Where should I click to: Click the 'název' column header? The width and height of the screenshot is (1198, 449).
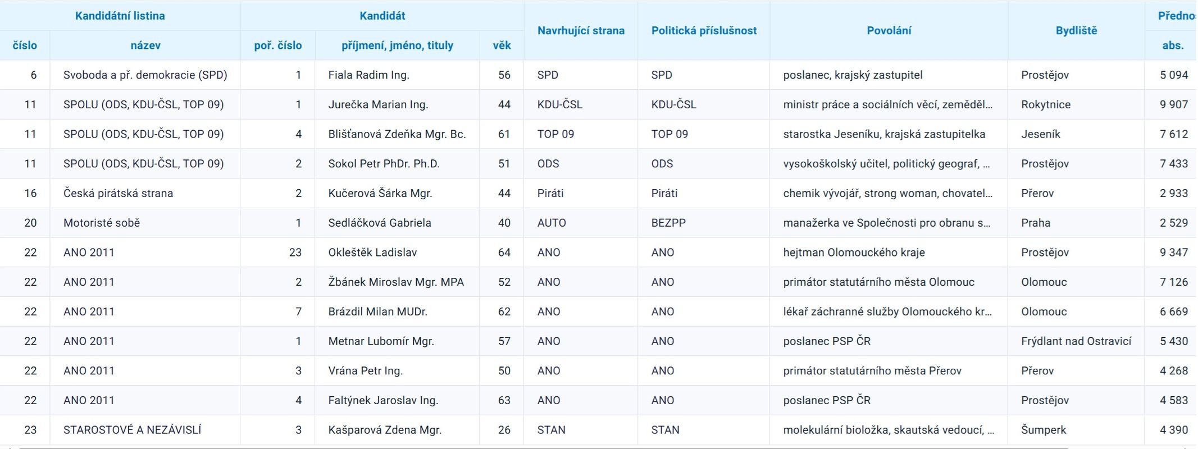point(145,45)
